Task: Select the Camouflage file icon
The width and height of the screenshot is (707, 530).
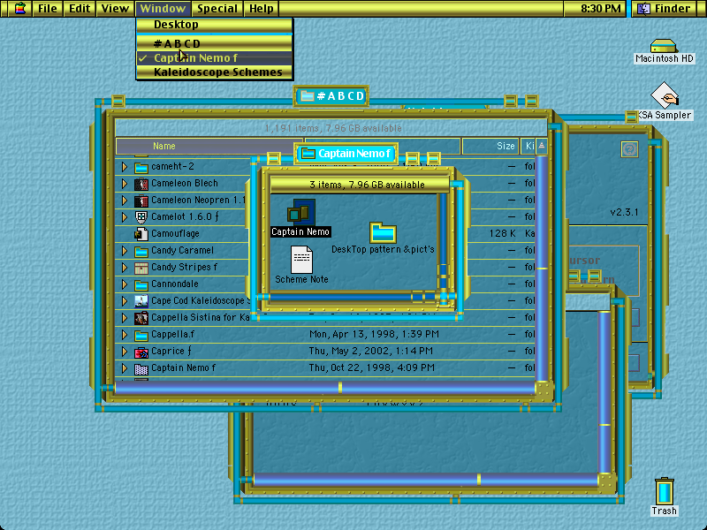Action: tap(141, 234)
